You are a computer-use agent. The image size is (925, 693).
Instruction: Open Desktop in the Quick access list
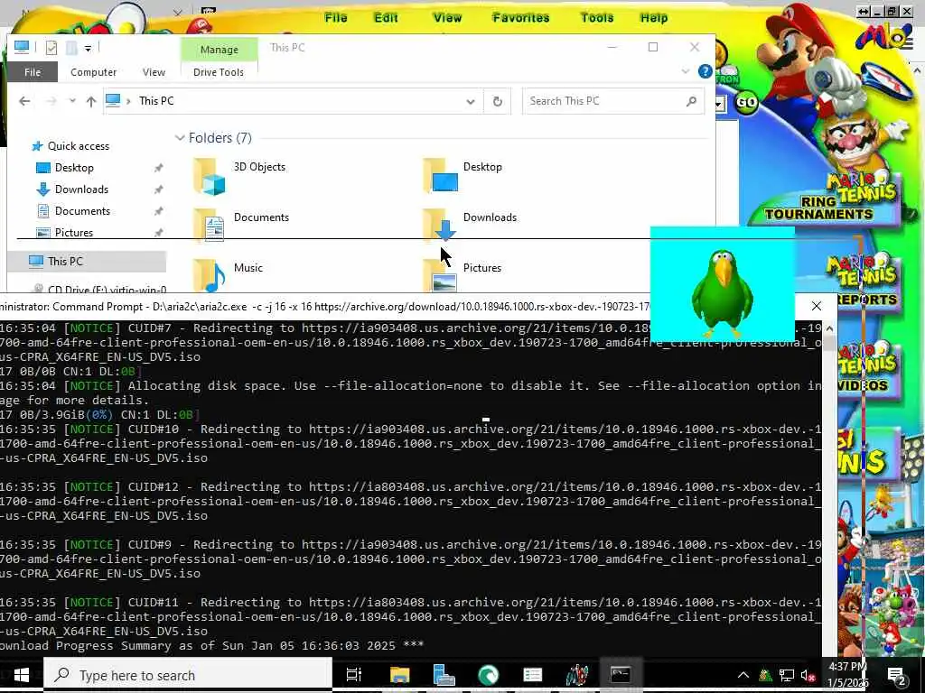tap(74, 168)
